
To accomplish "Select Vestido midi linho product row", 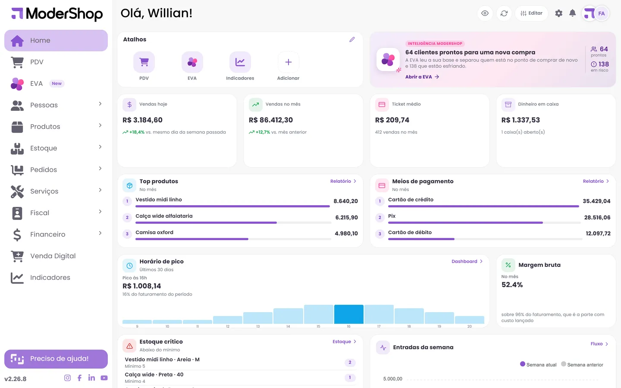I will (x=240, y=201).
